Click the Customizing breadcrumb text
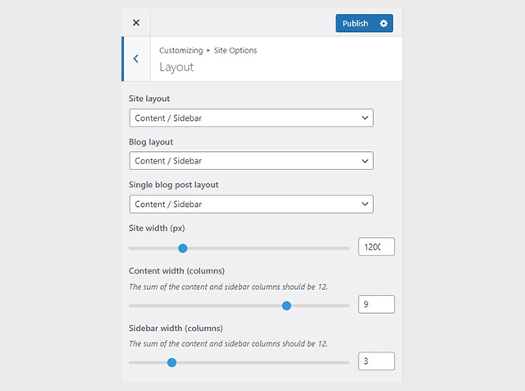 click(x=181, y=50)
